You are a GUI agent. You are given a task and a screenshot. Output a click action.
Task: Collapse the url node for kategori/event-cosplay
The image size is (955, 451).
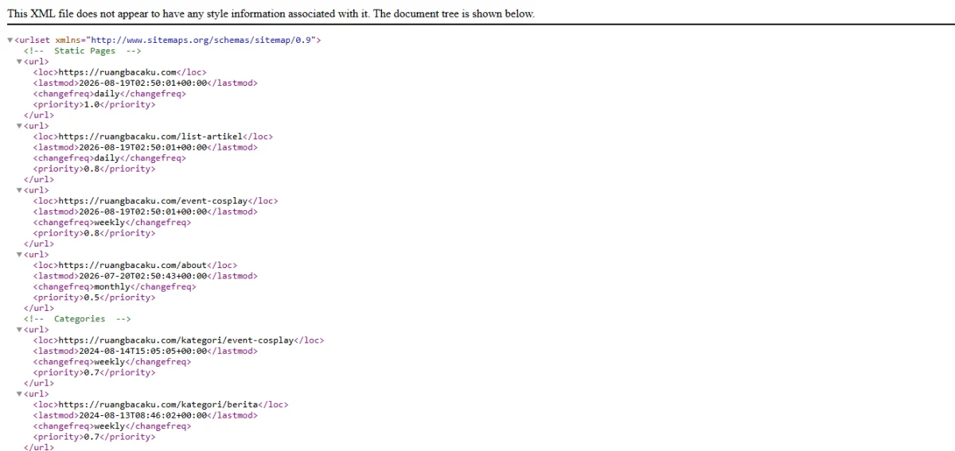20,330
